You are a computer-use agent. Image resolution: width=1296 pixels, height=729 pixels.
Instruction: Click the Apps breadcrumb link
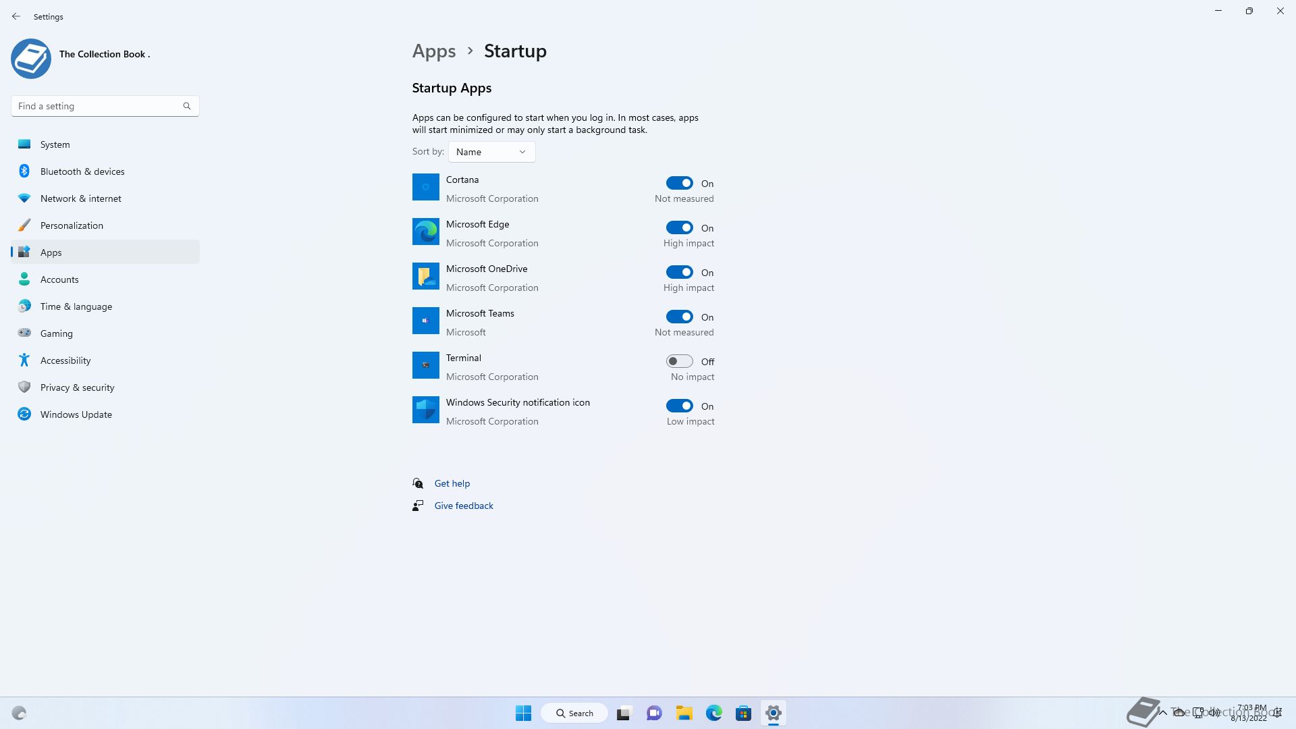coord(434,51)
